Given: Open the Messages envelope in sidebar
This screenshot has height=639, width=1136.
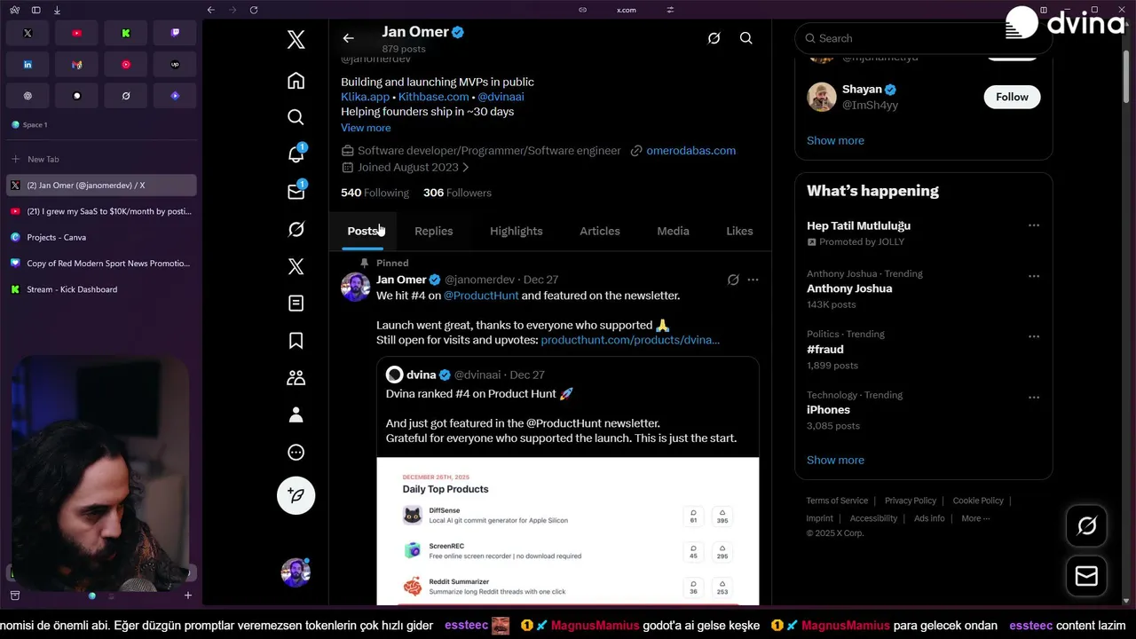Looking at the screenshot, I should tap(296, 192).
